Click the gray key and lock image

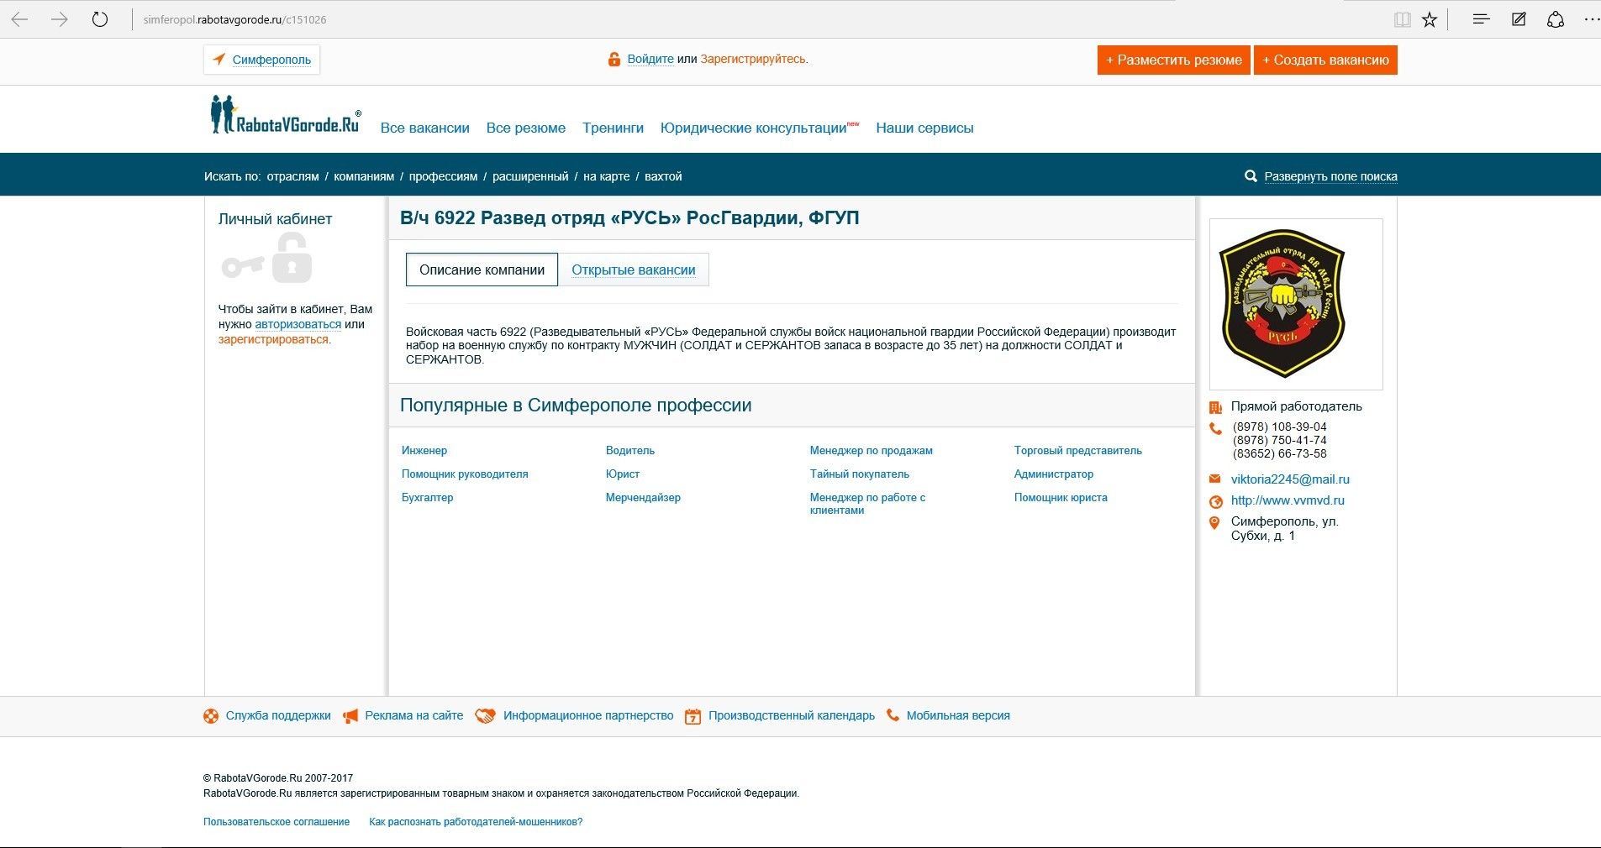click(x=267, y=259)
